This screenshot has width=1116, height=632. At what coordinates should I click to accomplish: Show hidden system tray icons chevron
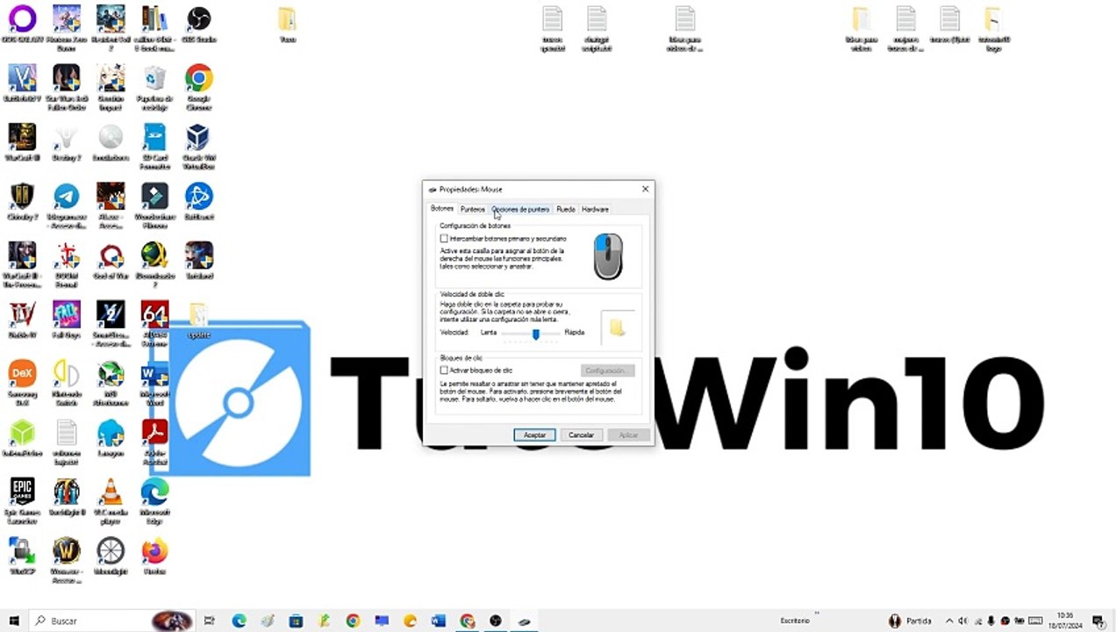(949, 621)
